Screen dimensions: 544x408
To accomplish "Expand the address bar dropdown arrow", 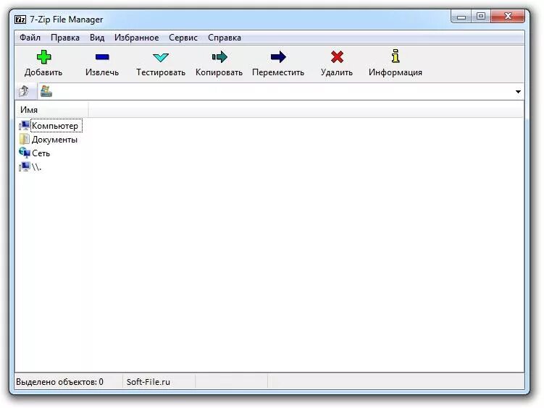I will tap(518, 92).
